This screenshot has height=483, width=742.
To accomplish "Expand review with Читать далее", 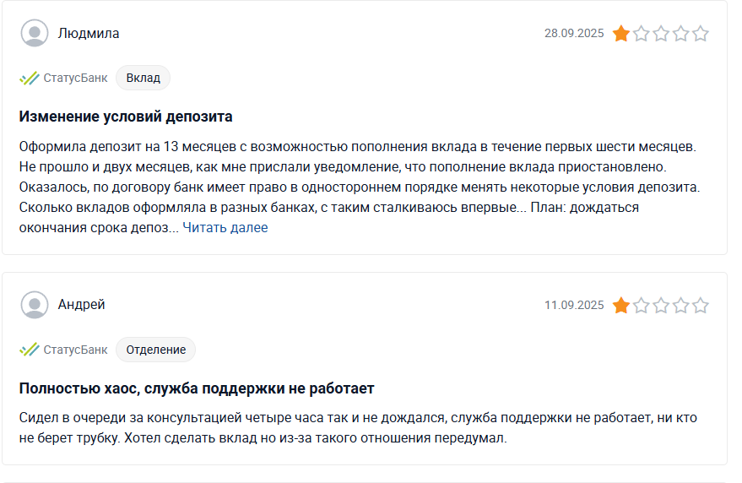I will 225,228.
